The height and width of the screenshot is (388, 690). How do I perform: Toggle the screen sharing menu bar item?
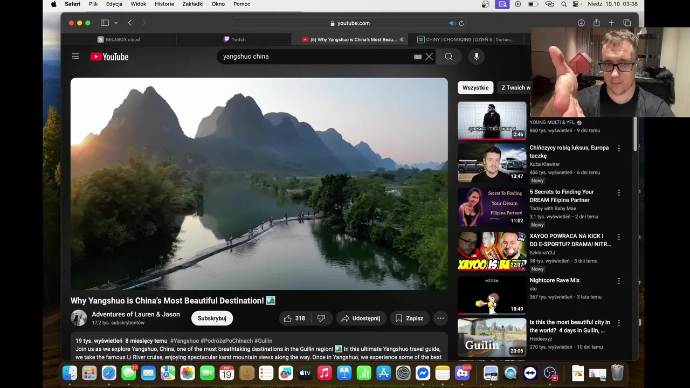(502, 4)
